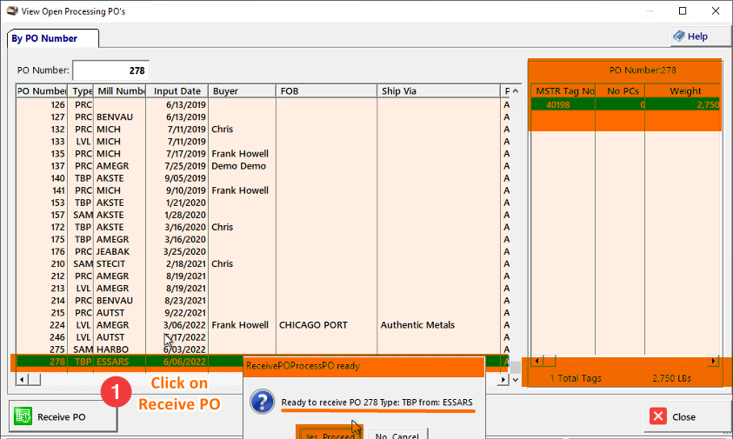The height and width of the screenshot is (439, 733).
Task: Confirm with Yes, Proceed button
Action: [x=330, y=433]
